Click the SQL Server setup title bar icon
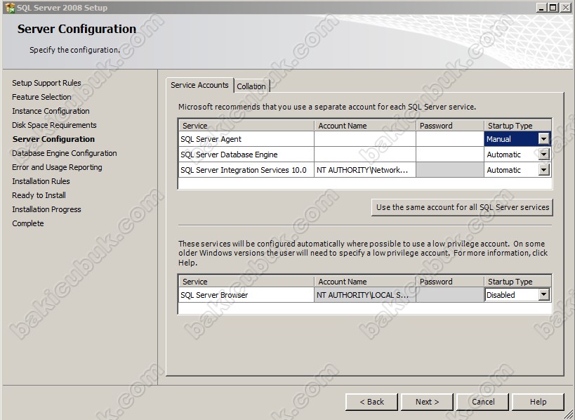The height and width of the screenshot is (420, 575). (10, 7)
